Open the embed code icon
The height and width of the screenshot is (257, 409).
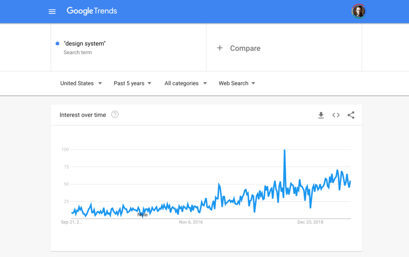pyautogui.click(x=336, y=115)
